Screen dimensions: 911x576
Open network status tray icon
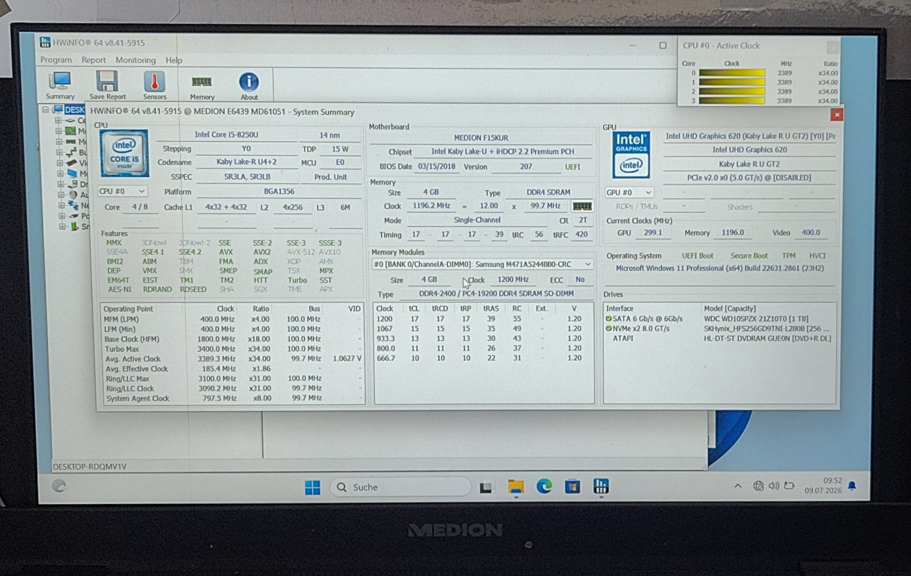758,486
